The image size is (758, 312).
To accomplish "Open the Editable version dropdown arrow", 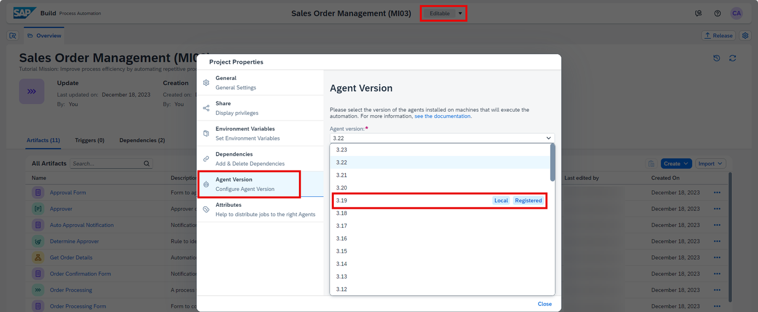I will [460, 13].
